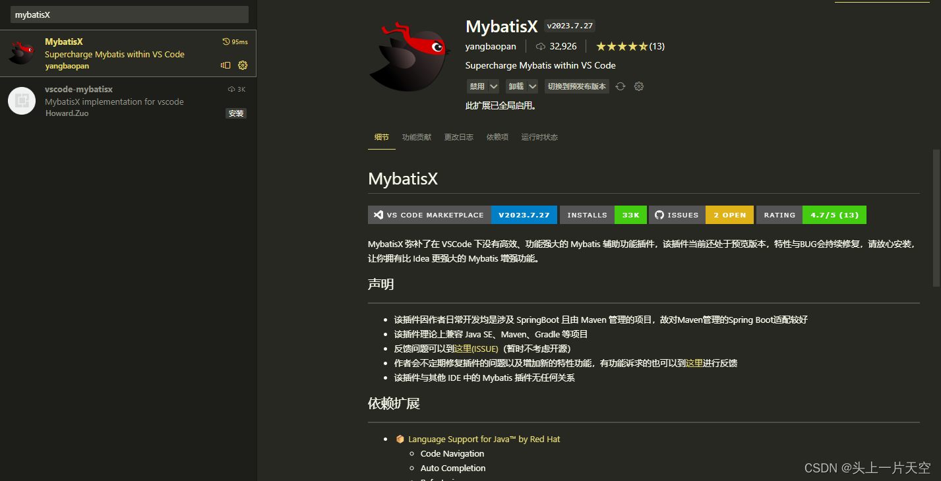Screen dimensions: 941x481
Task: Click the sync arrows icon beside pre-release button
Action: pyautogui.click(x=621, y=86)
